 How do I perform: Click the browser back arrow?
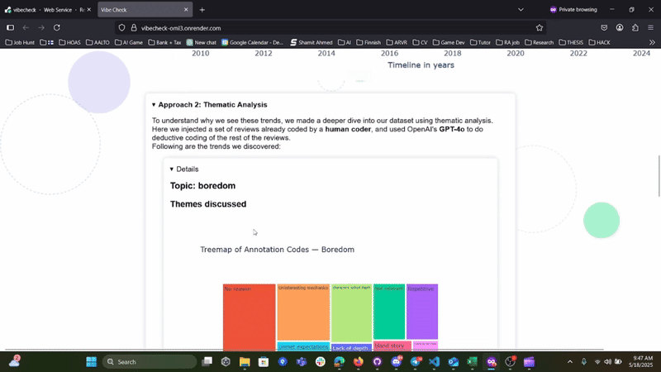[25, 27]
